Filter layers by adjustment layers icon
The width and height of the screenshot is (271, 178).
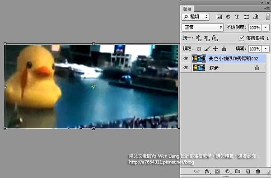[x=228, y=17]
